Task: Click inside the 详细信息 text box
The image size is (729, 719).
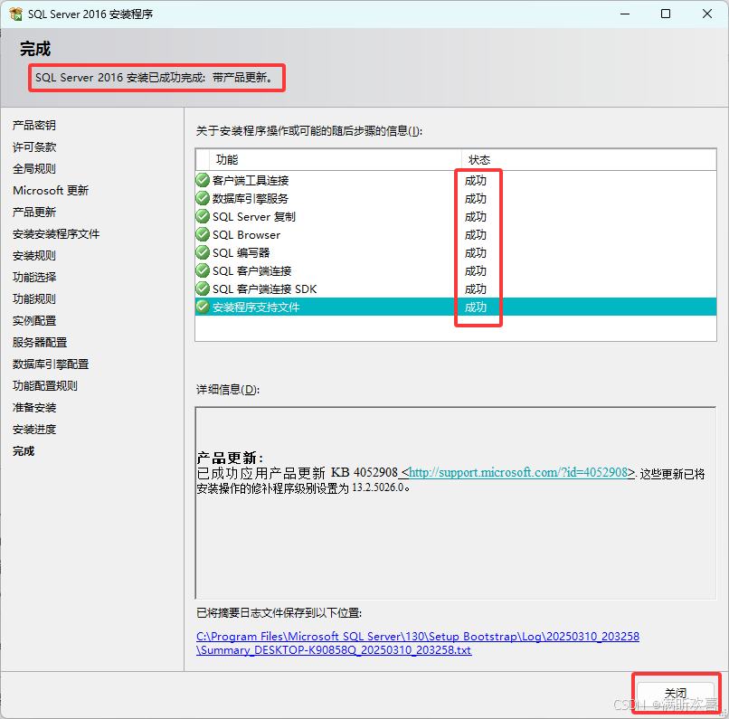Action: (456, 503)
